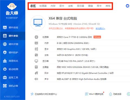Image resolution: width=130 pixels, height=100 pixels.
Task: Click the Windows 10 version text
Action: coord(74,24)
